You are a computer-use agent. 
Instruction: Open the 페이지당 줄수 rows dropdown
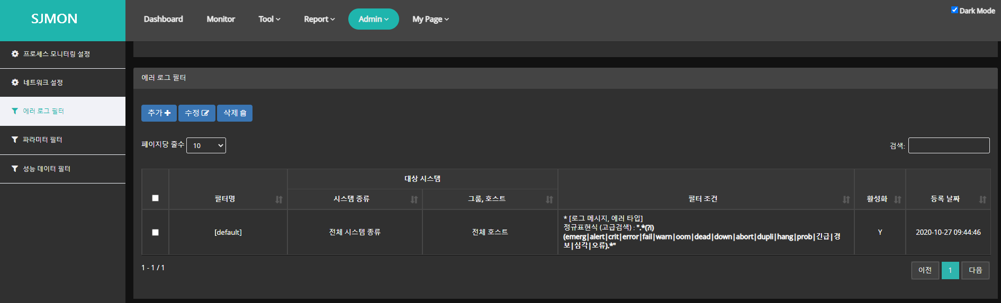tap(206, 145)
